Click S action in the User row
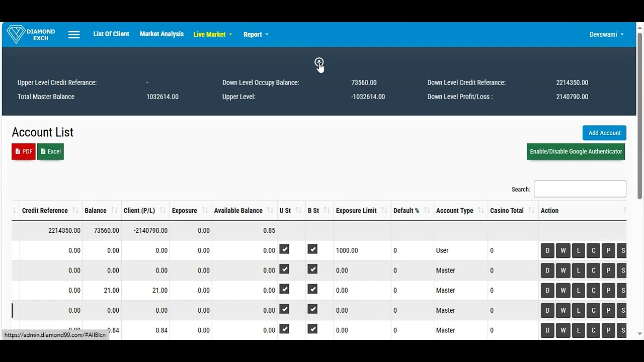The image size is (644, 362). (622, 250)
